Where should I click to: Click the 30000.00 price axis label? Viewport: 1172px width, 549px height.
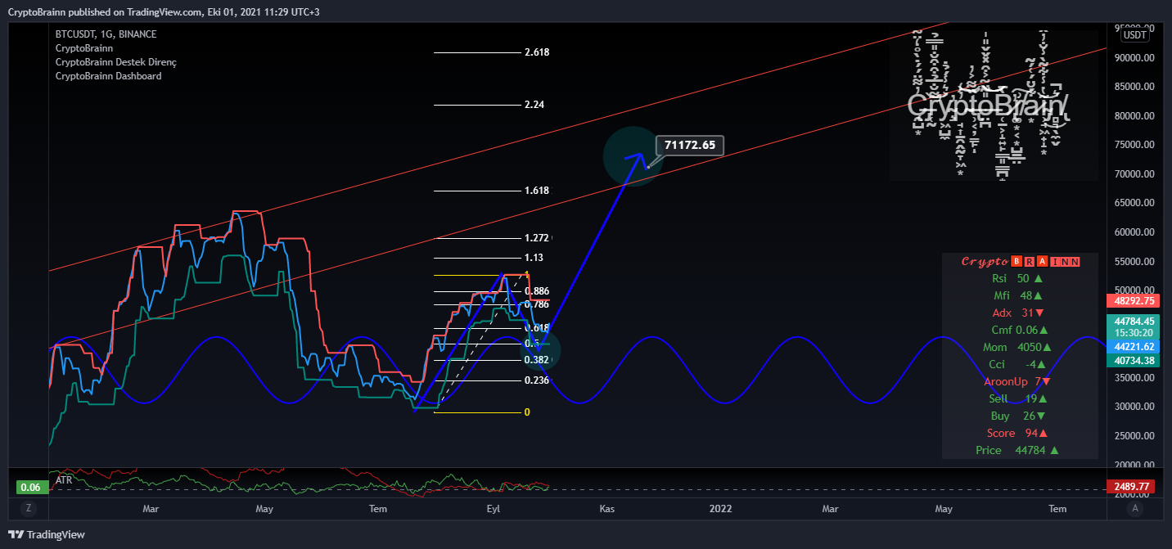[1134, 407]
